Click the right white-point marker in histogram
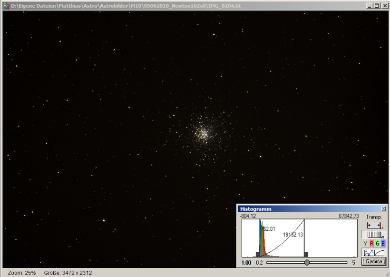Image resolution: width=390 pixels, height=277 pixels. pyautogui.click(x=305, y=255)
